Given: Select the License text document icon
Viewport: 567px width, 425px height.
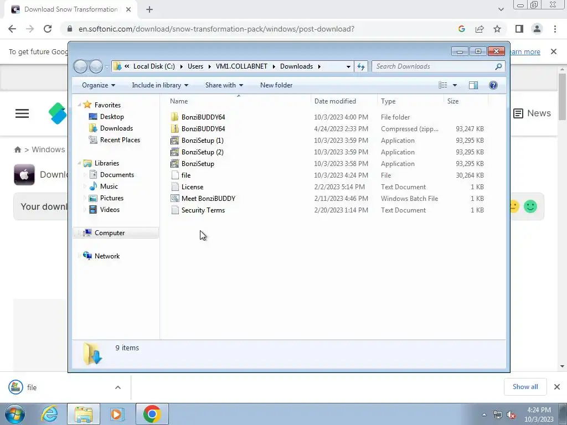Looking at the screenshot, I should [174, 186].
